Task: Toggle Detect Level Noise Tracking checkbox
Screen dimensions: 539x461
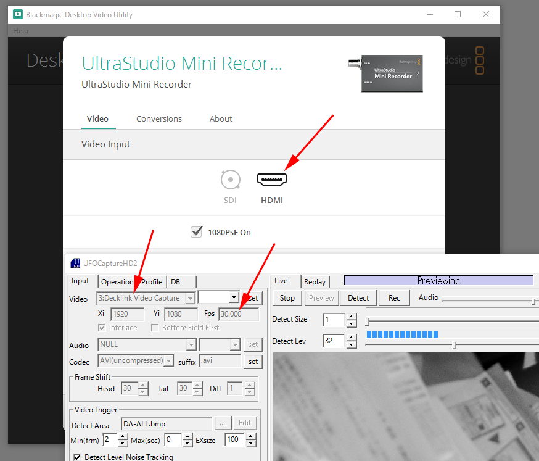Action: [x=77, y=457]
